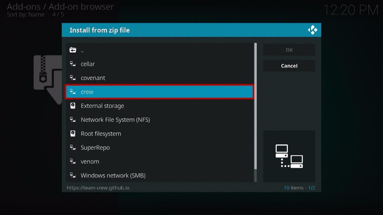Browse Network File System (NFS)
This screenshot has height=215, width=383.
160,119
